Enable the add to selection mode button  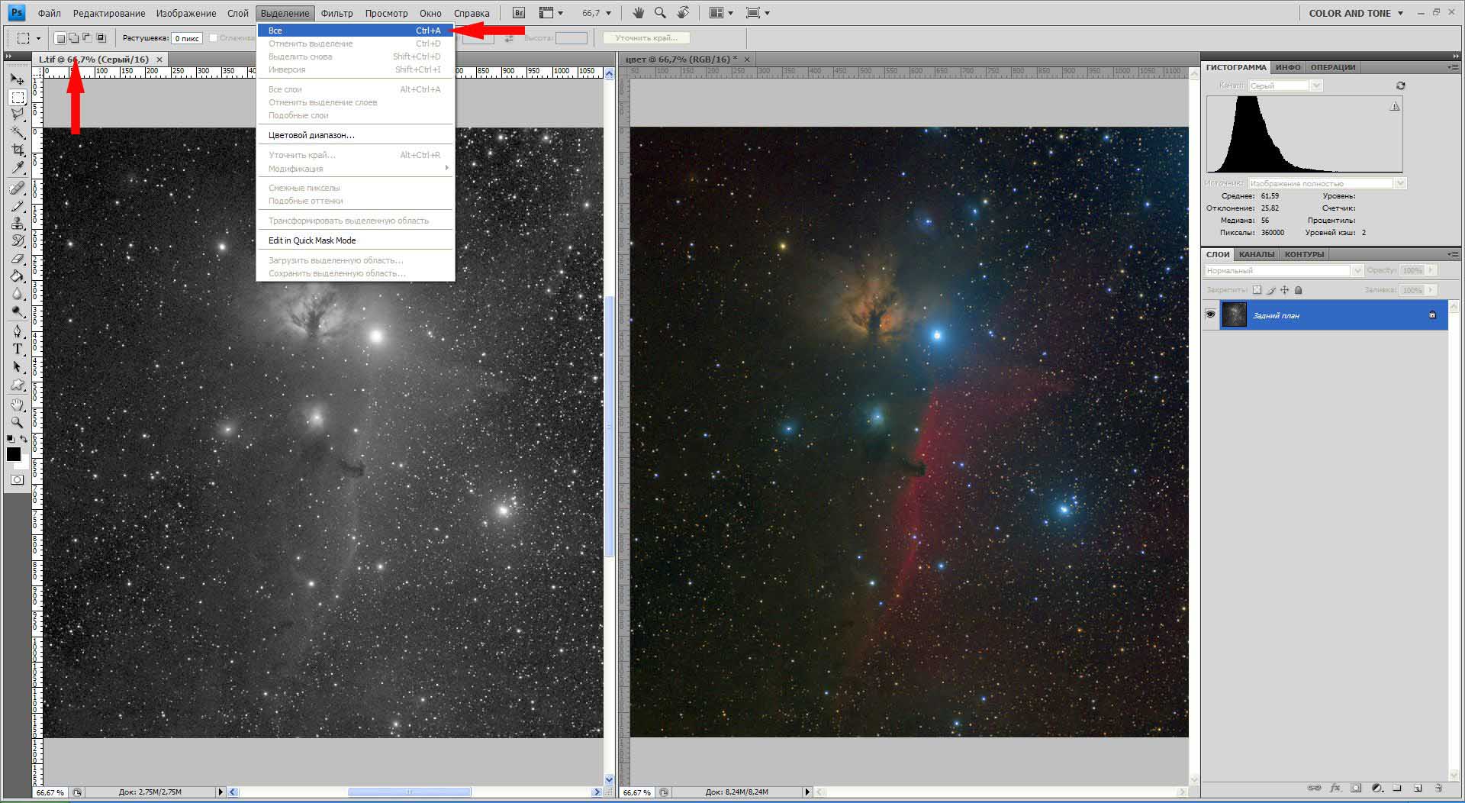[73, 37]
